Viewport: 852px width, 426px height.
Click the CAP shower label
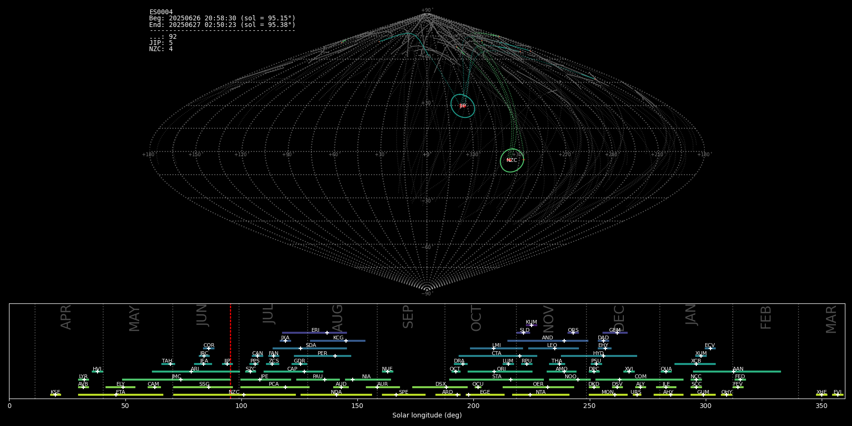[293, 369]
